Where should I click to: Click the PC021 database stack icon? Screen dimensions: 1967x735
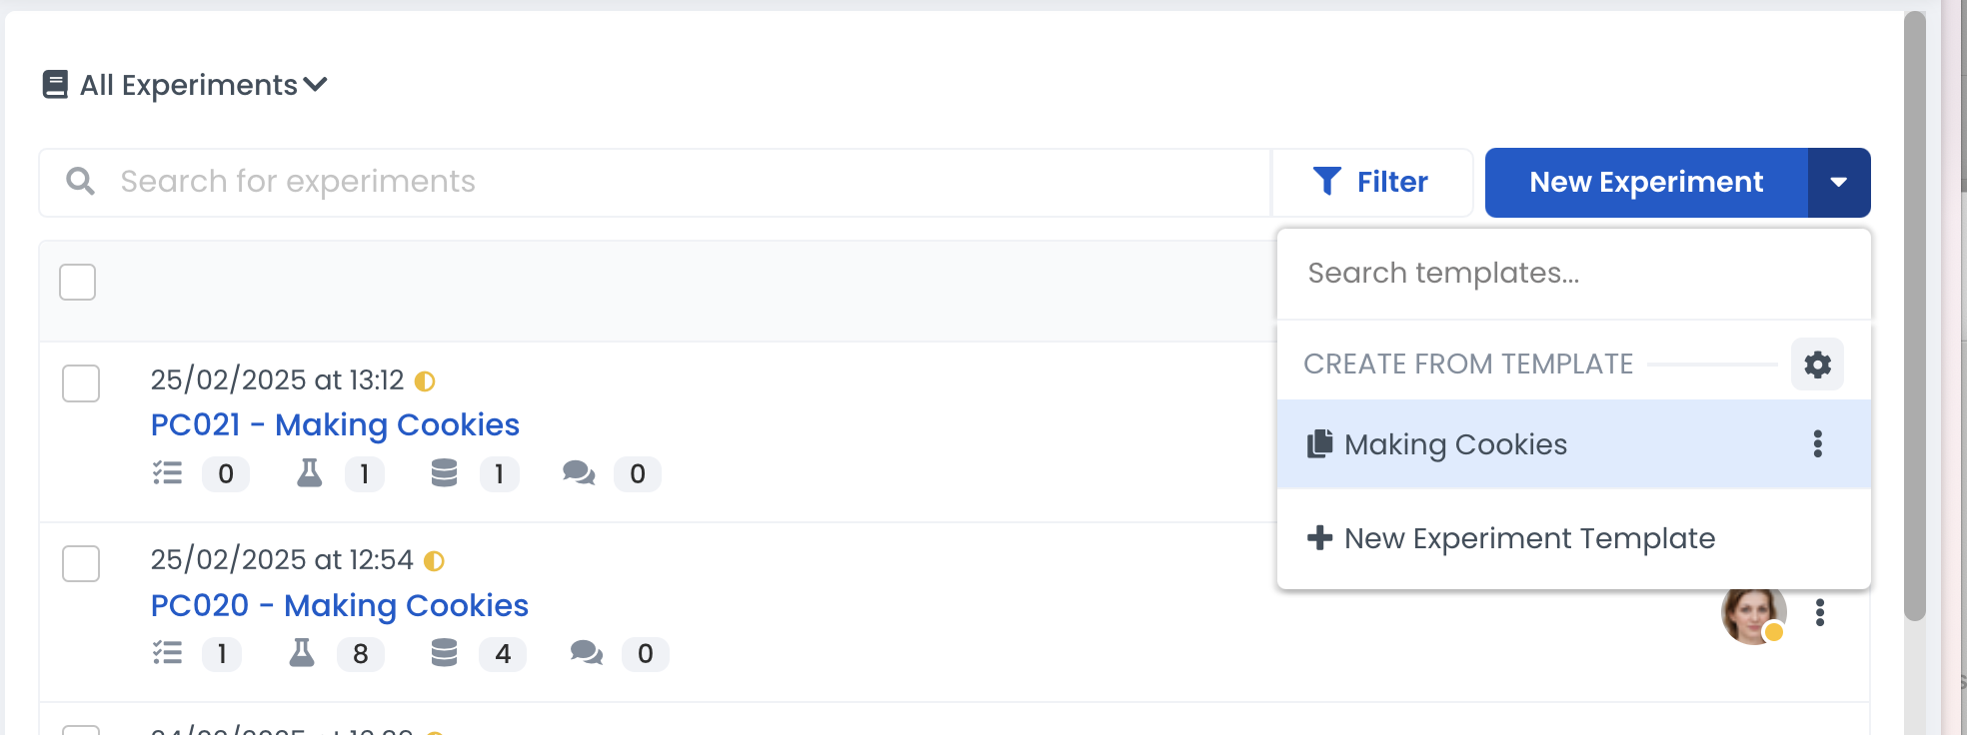pos(444,473)
